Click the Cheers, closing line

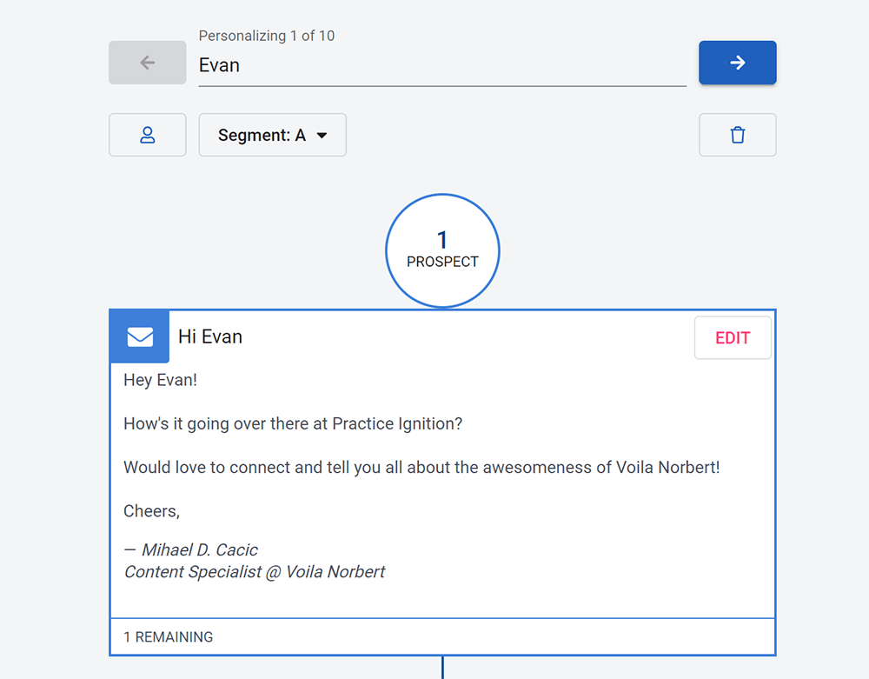[x=151, y=511]
